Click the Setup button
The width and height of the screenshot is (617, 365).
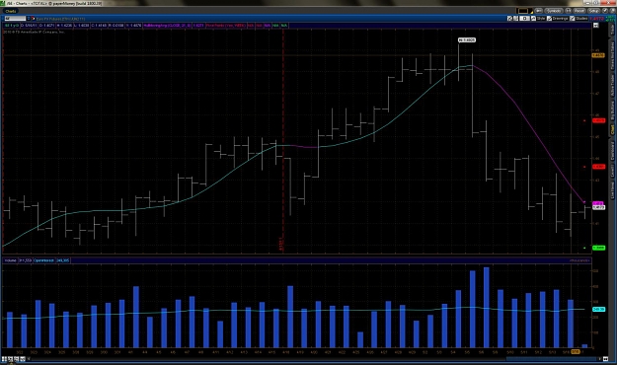tap(594, 11)
